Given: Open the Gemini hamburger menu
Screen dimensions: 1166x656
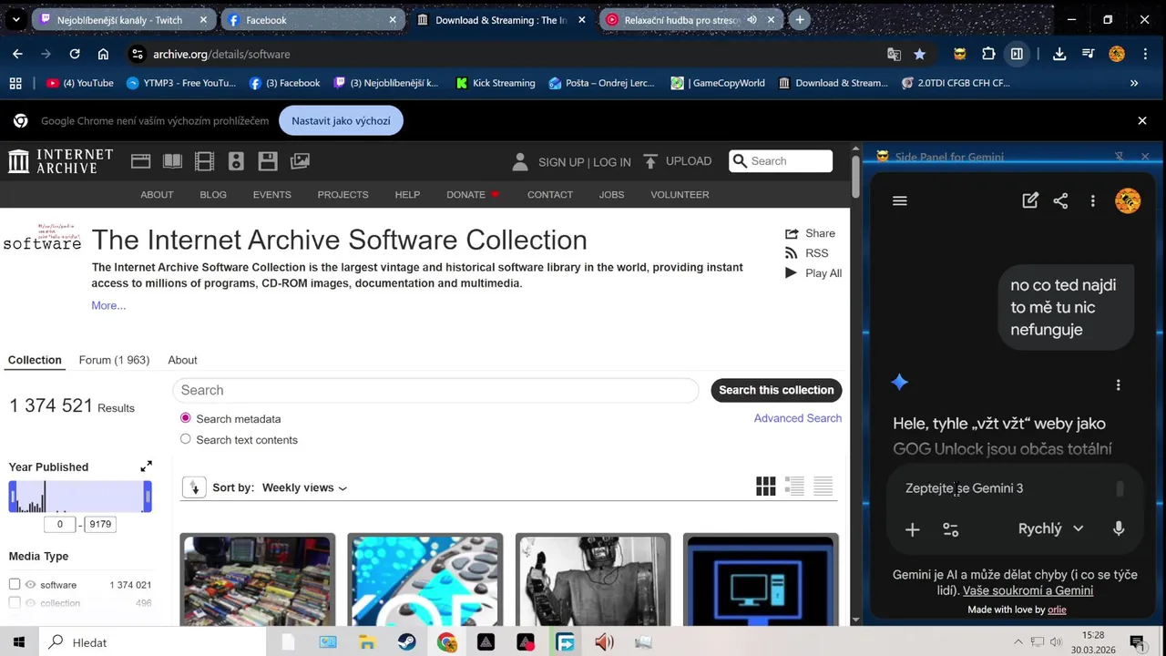Looking at the screenshot, I should pos(900,200).
